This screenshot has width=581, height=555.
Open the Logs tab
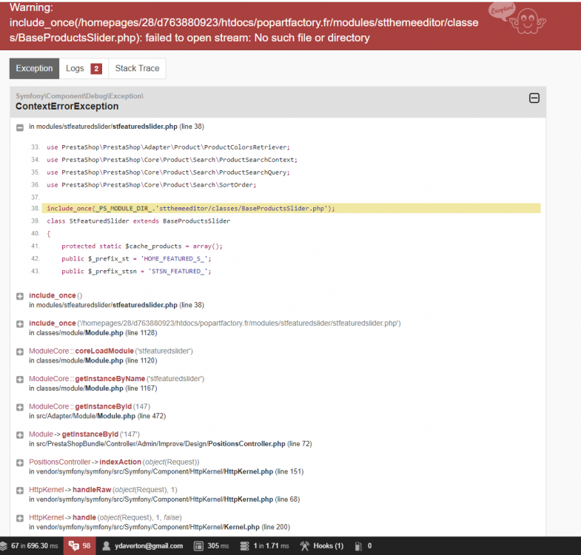pyautogui.click(x=84, y=69)
